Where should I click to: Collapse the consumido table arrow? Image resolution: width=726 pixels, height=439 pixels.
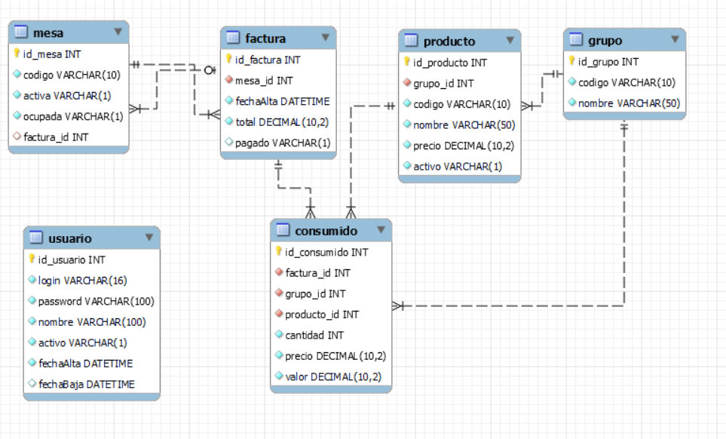click(381, 229)
